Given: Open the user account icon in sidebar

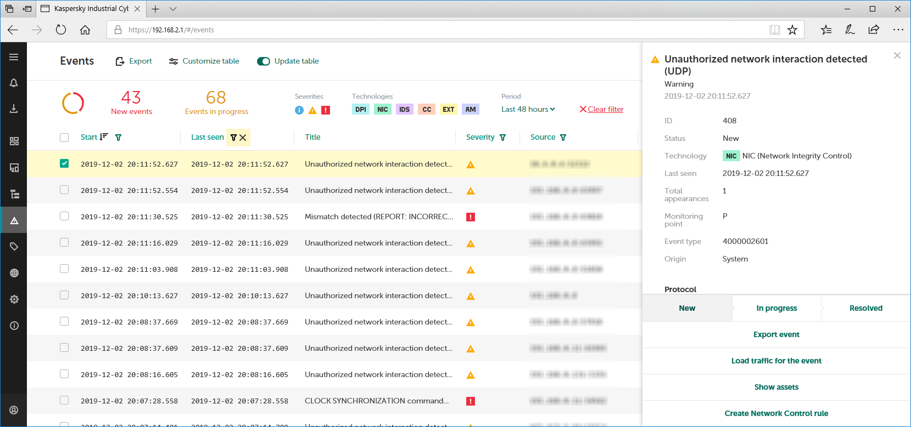Looking at the screenshot, I should 14,410.
